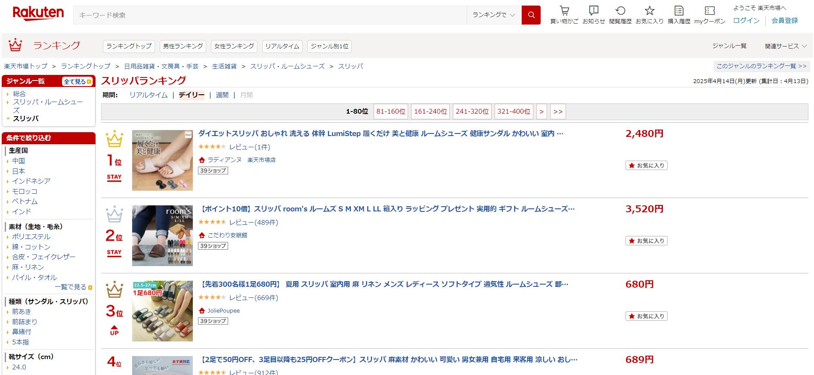Filter by type 前あき

tap(22, 312)
